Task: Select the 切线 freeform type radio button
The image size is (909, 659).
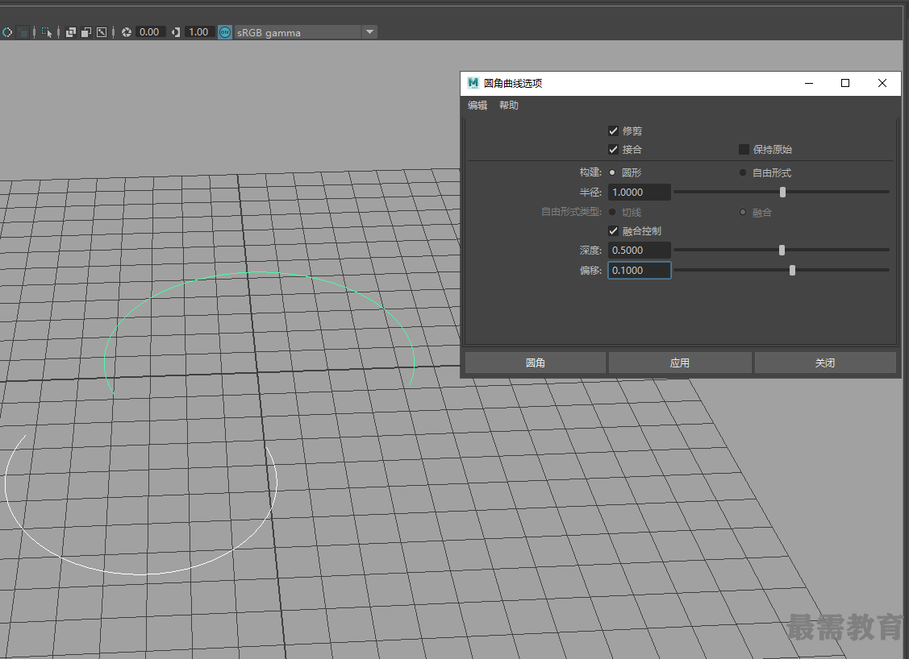Action: 612,212
